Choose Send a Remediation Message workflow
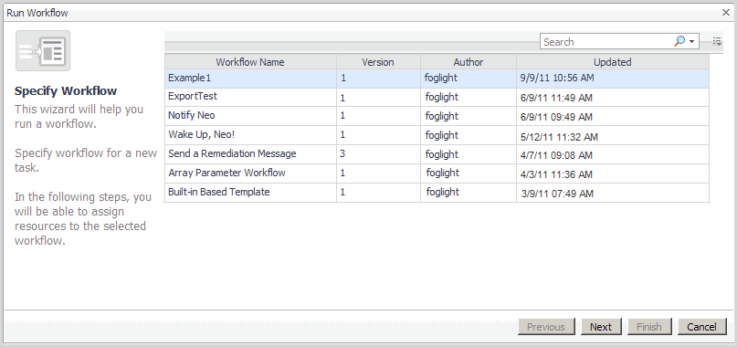This screenshot has width=737, height=347. pos(437,154)
